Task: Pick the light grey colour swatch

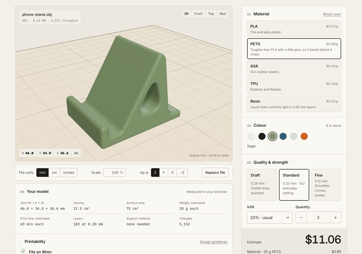Action: 294,136
